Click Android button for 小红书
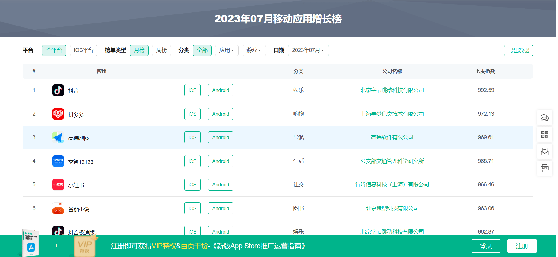 pos(221,185)
